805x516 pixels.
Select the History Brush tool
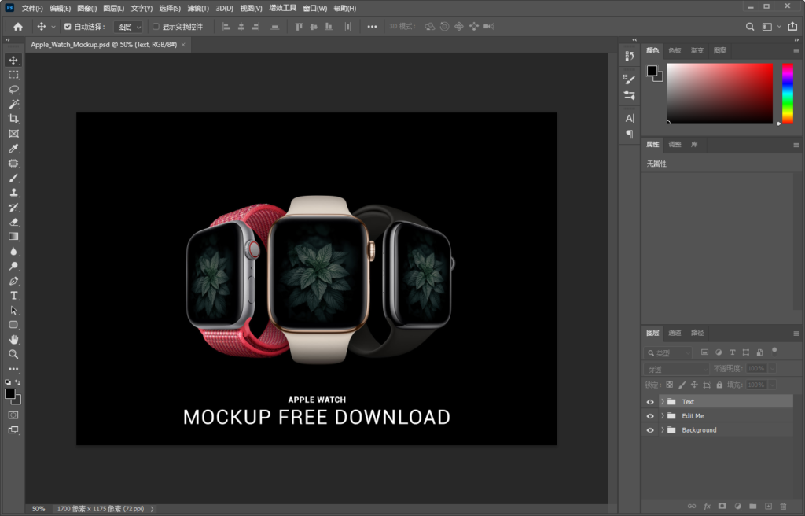point(13,207)
